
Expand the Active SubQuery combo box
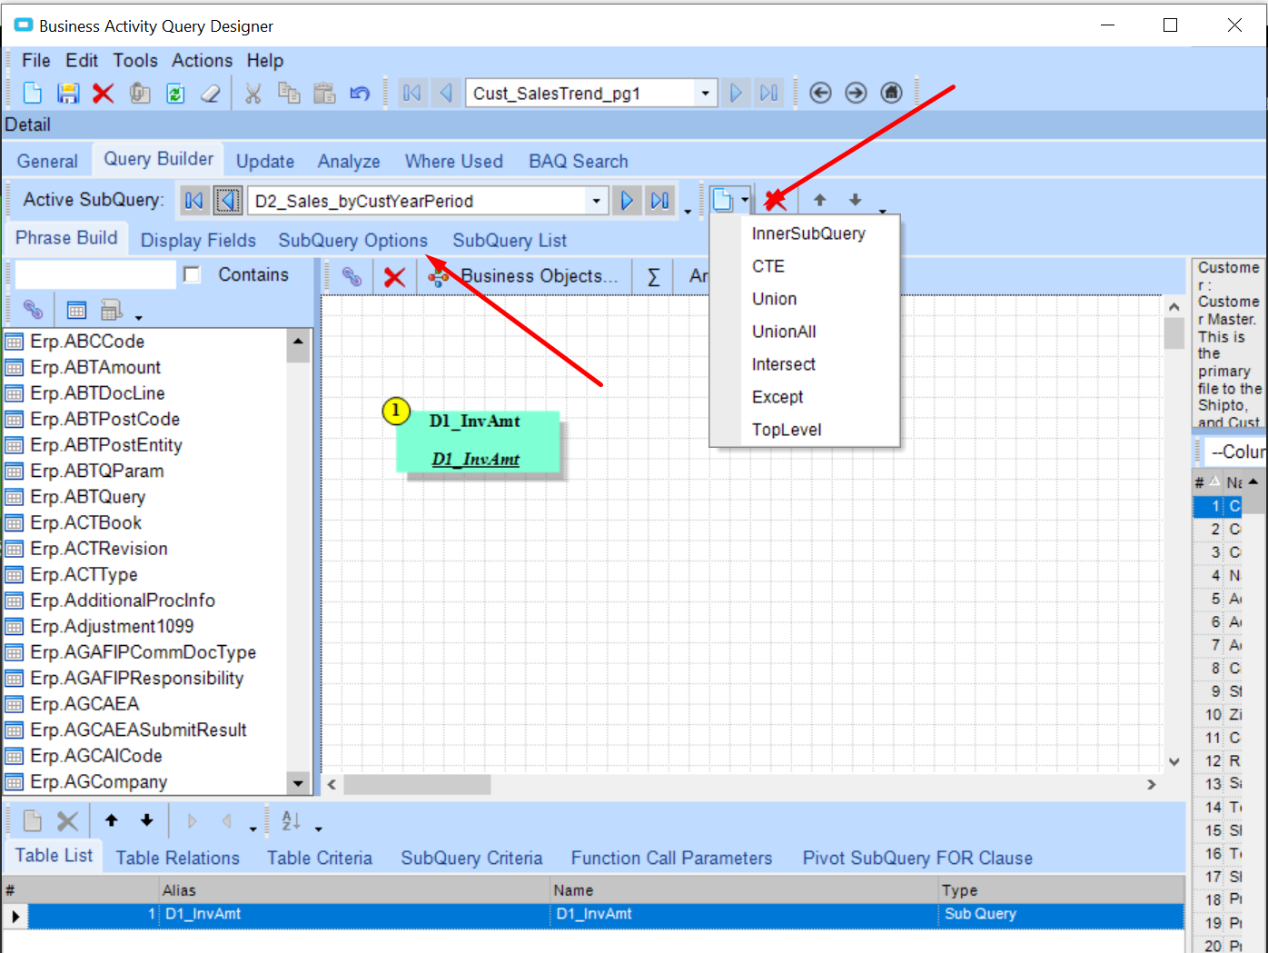click(x=596, y=201)
